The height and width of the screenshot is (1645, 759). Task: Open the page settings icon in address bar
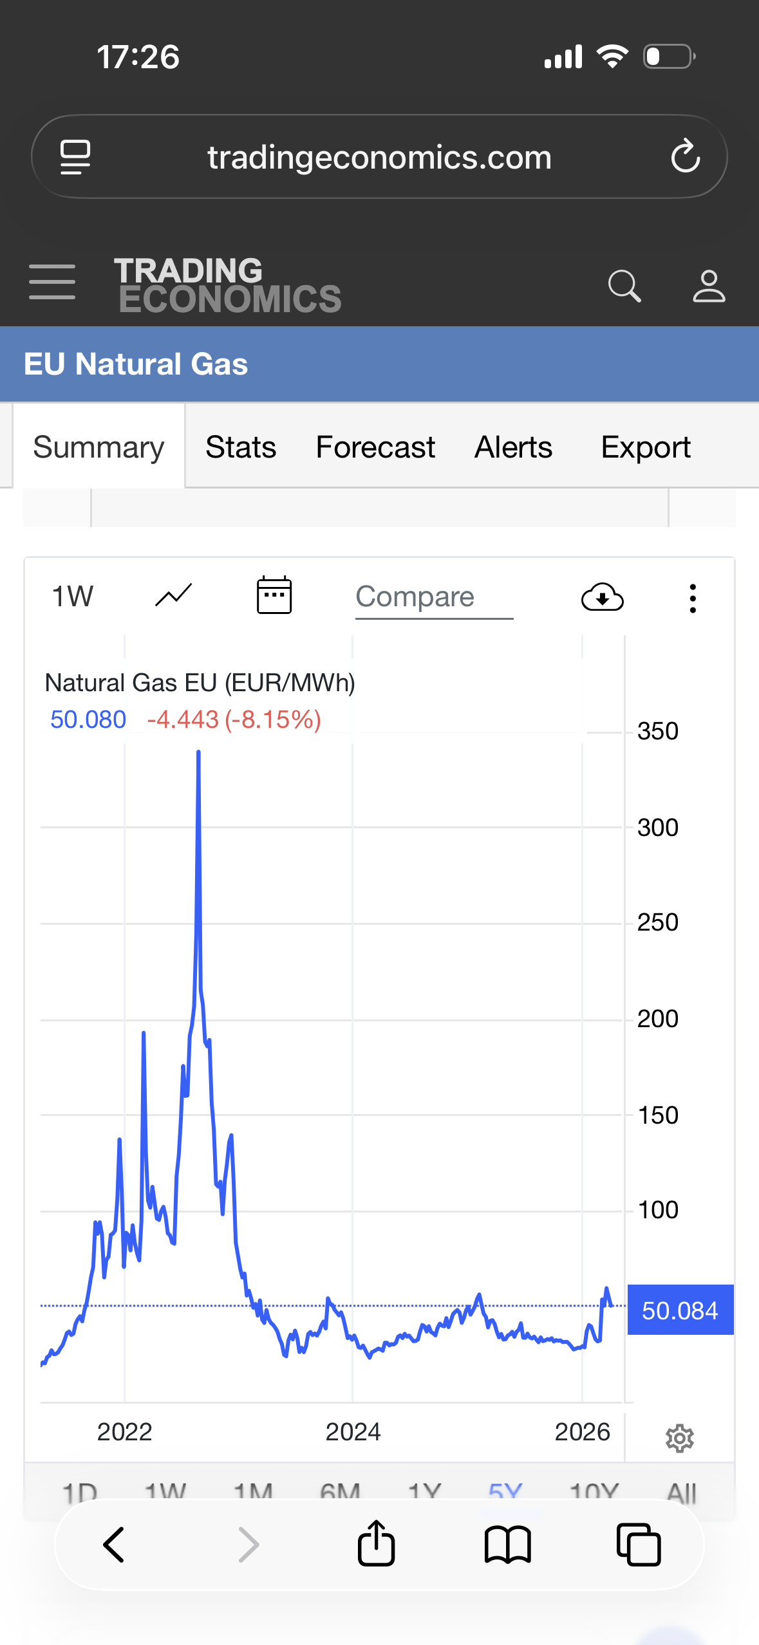(75, 157)
